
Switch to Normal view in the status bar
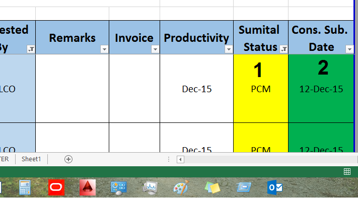point(347,171)
